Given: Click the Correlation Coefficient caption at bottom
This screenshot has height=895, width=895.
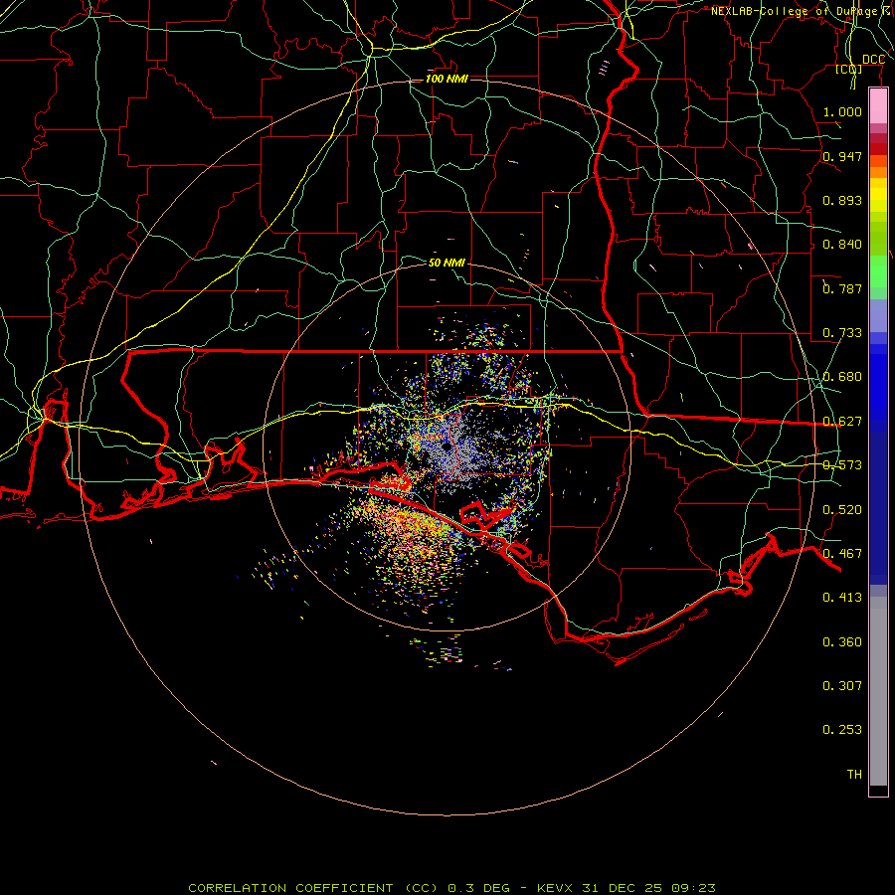Looking at the screenshot, I should pyautogui.click(x=451, y=888).
